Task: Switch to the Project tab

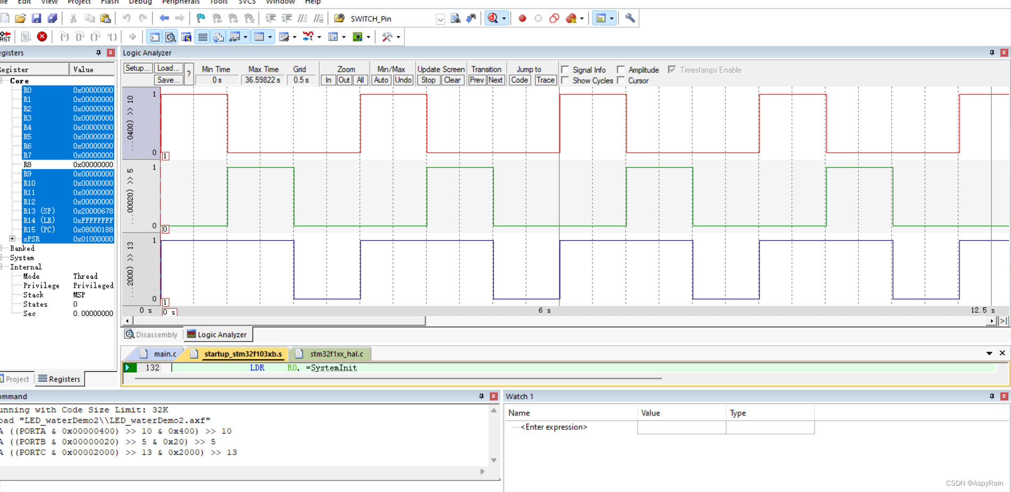Action: (x=15, y=379)
